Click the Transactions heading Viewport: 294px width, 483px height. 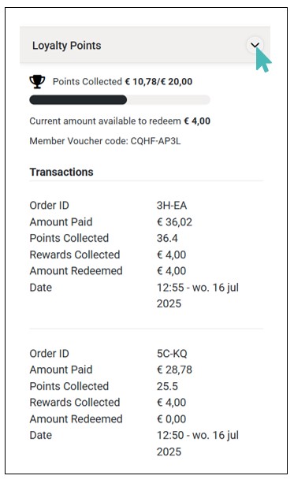tap(61, 172)
